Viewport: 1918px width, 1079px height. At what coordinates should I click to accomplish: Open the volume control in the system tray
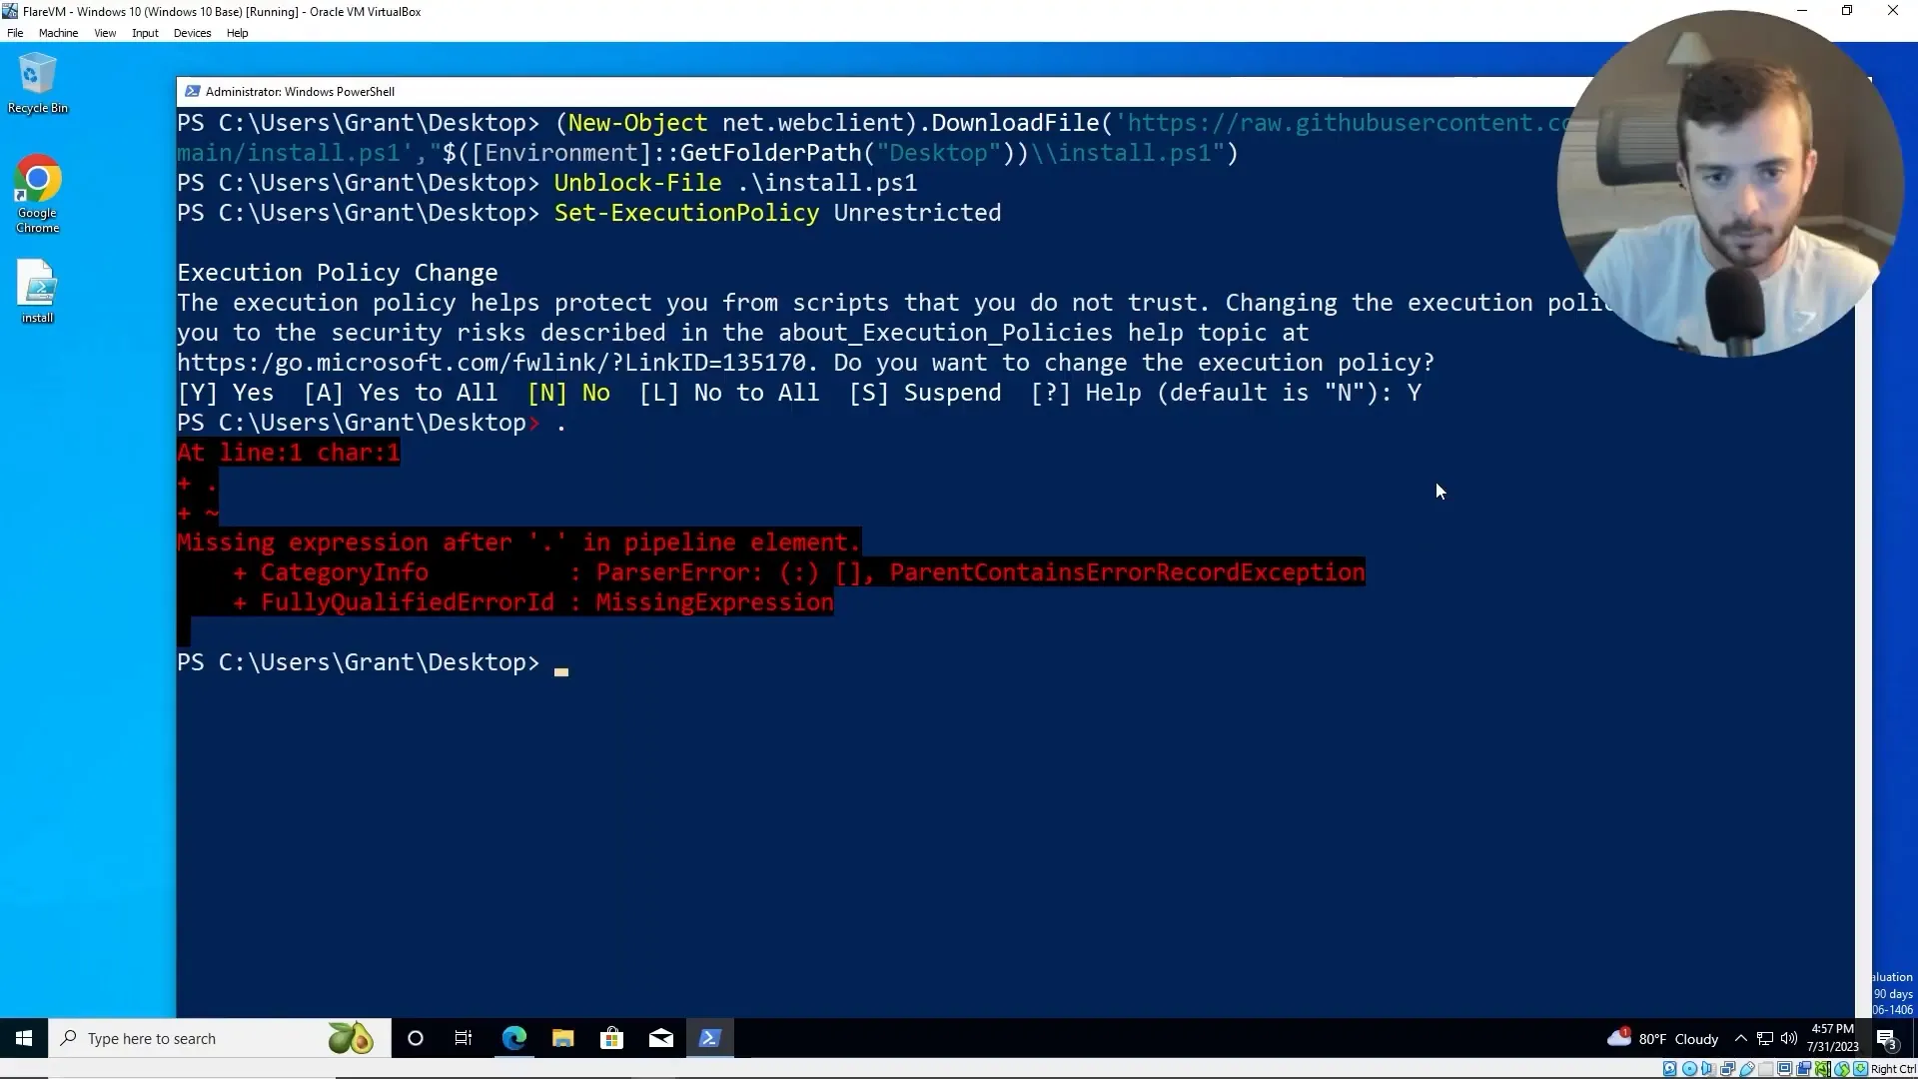click(1788, 1038)
